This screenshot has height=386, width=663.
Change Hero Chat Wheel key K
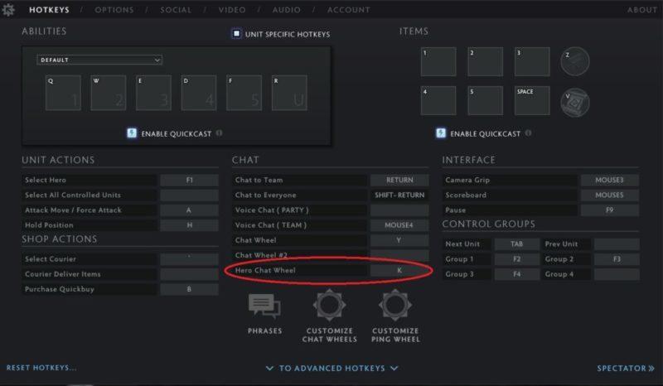click(x=399, y=271)
